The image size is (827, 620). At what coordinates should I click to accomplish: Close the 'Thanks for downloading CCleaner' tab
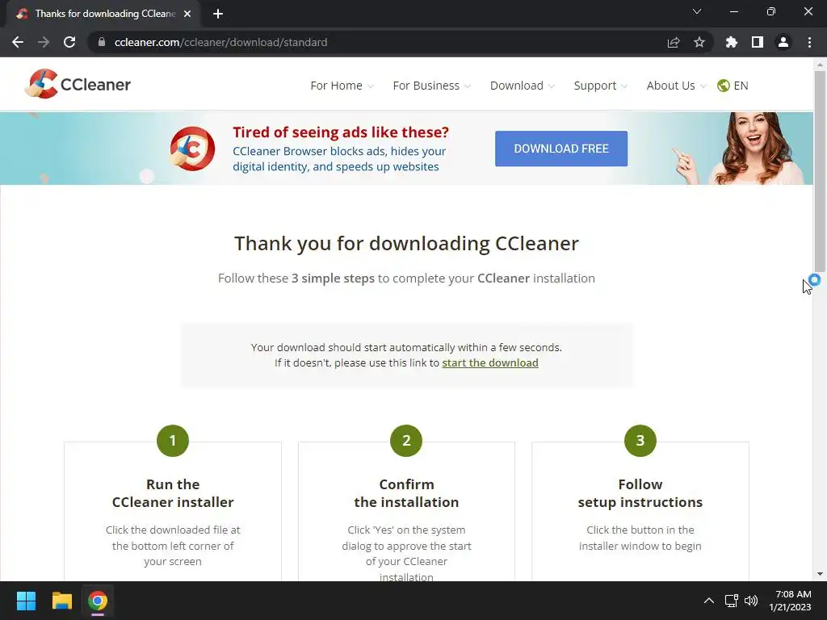pyautogui.click(x=187, y=14)
